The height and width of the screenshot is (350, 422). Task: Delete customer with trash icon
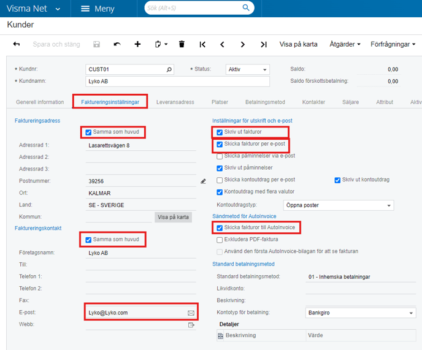click(182, 44)
